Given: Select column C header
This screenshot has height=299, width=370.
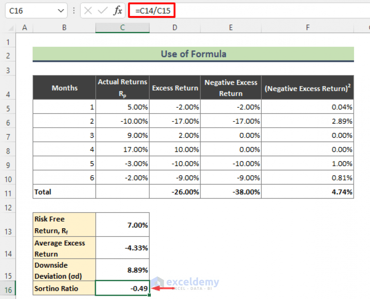Looking at the screenshot, I should pos(122,28).
